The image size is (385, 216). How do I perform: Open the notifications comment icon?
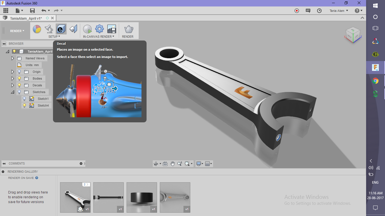click(x=308, y=11)
